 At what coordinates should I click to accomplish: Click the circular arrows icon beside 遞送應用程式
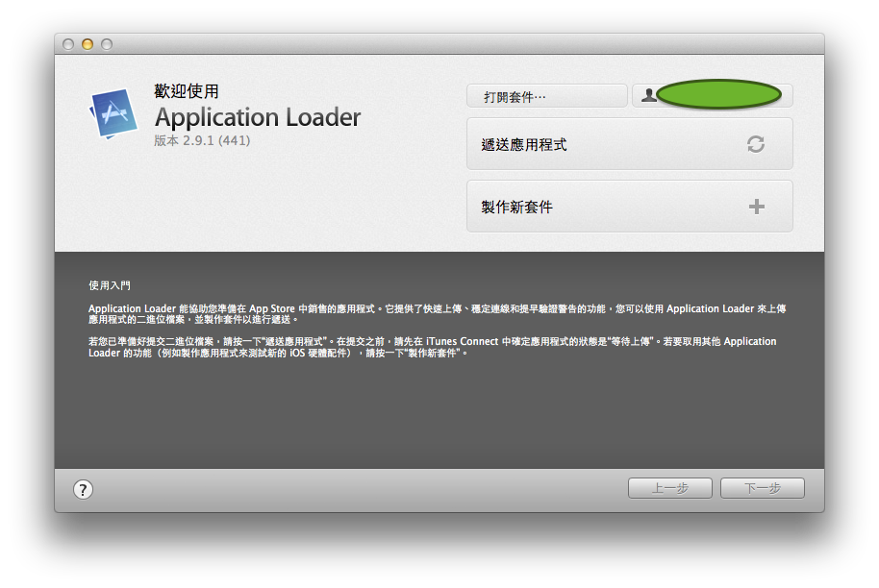pos(756,144)
